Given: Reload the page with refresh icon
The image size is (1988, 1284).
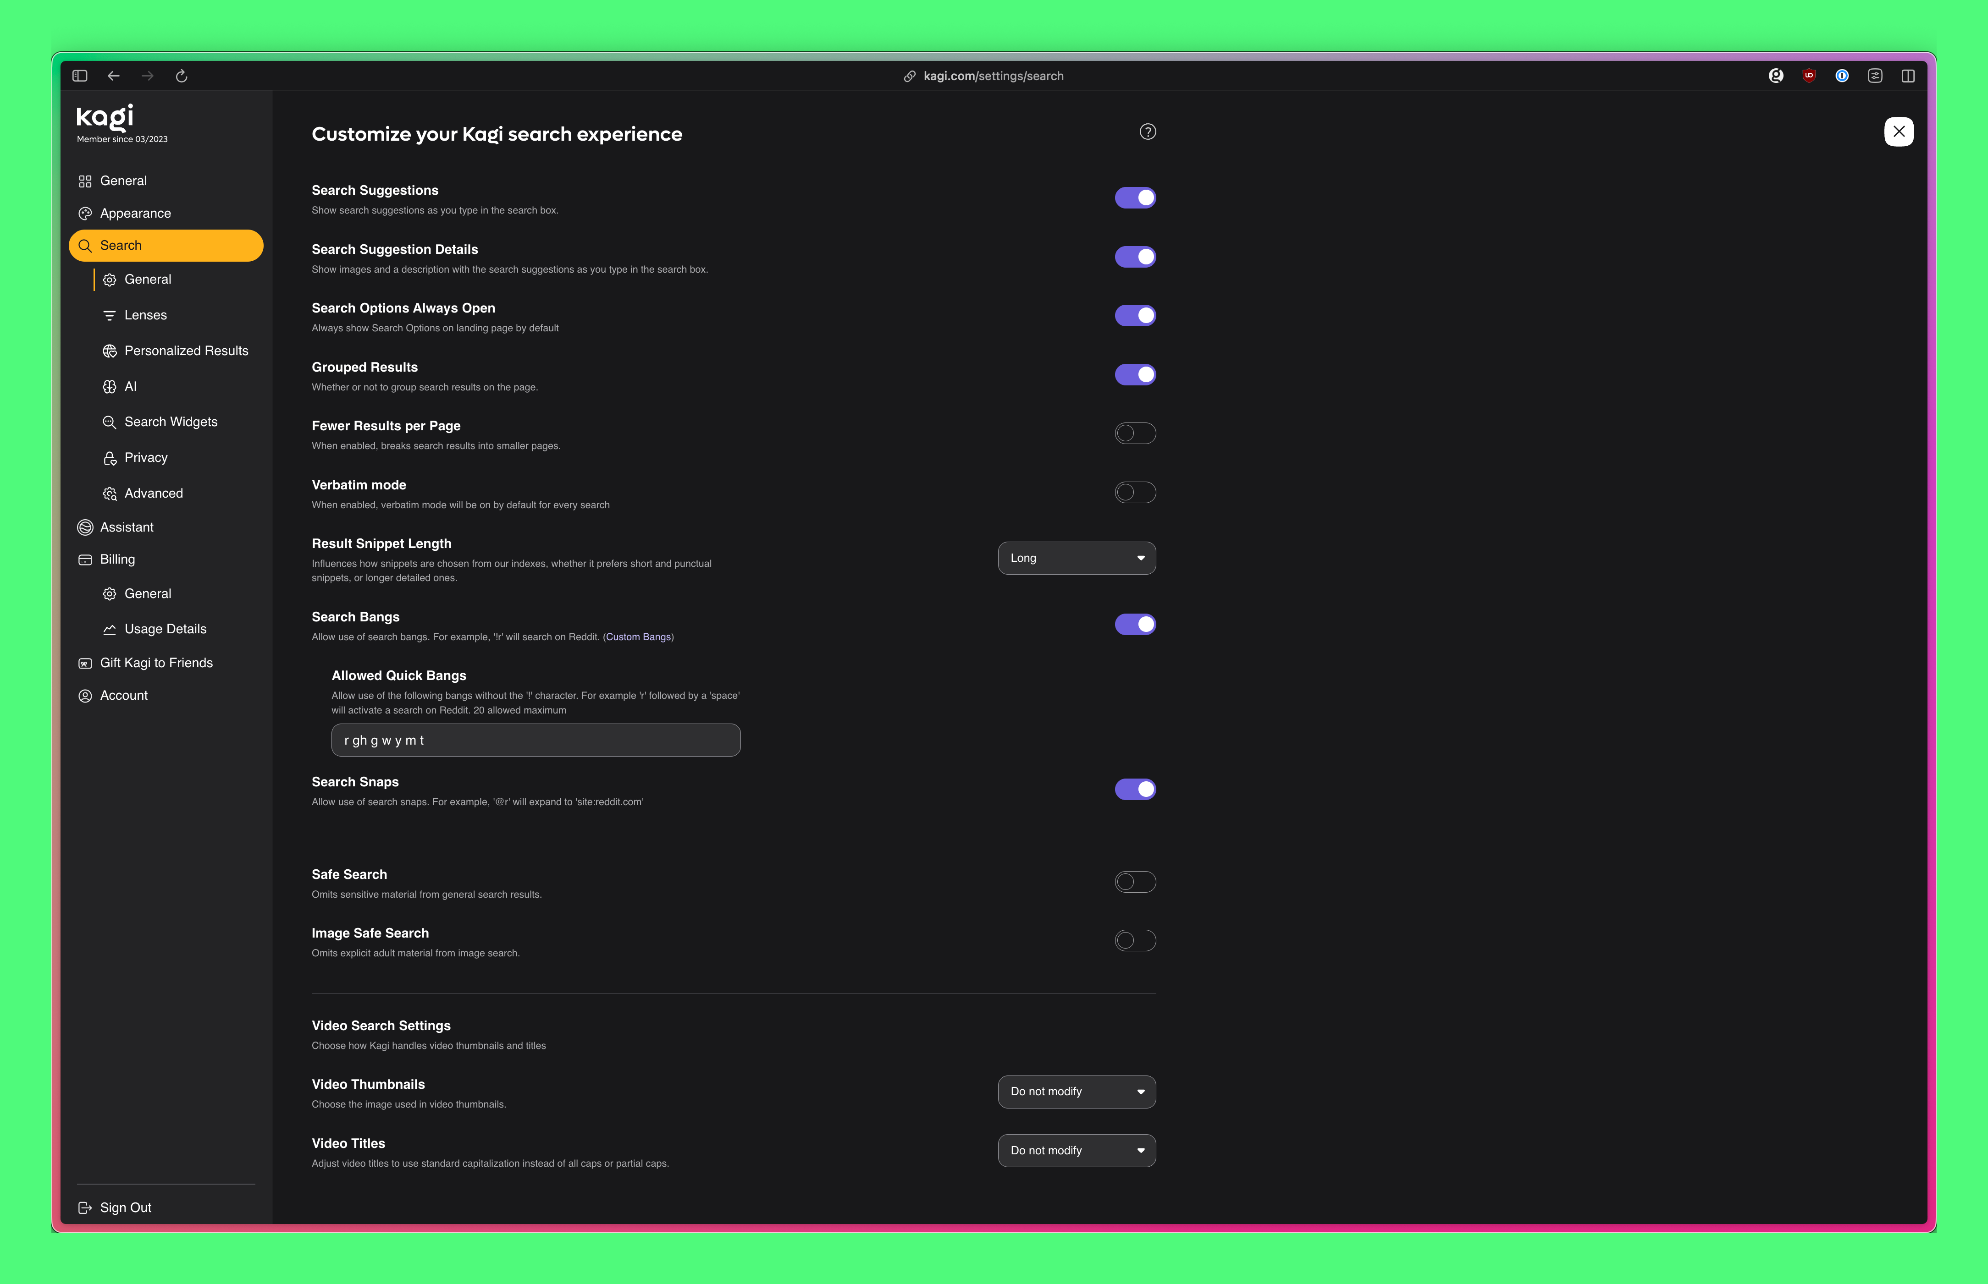Looking at the screenshot, I should pyautogui.click(x=181, y=76).
